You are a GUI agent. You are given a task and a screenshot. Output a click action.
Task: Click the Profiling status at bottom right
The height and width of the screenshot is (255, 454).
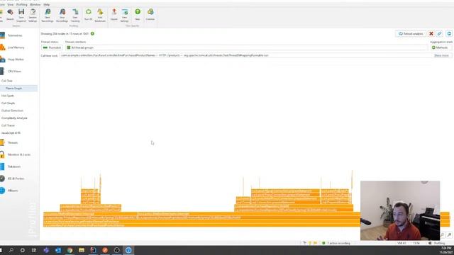click(437, 243)
